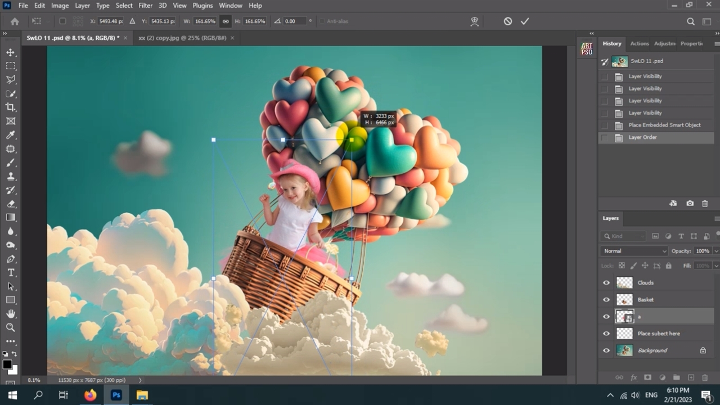Open the blending mode Normal dropdown

tap(633, 251)
